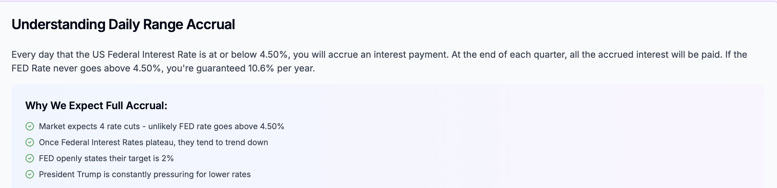777x188 pixels.
Task: Click the "Understanding Daily Range Accrual" heading
Action: (x=123, y=24)
